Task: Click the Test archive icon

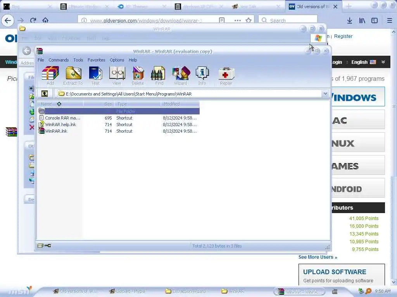Action: tap(95, 75)
